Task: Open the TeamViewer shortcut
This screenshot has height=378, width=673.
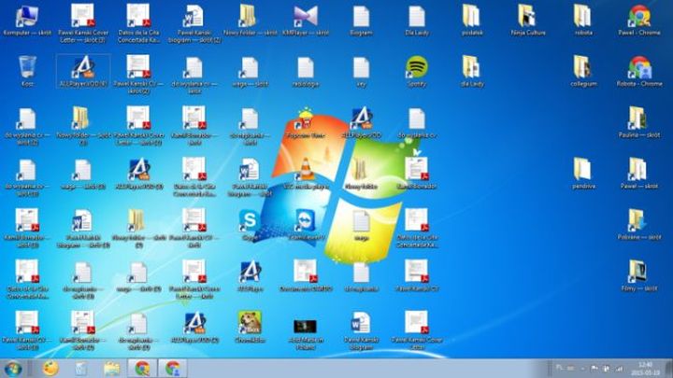Action: (306, 224)
